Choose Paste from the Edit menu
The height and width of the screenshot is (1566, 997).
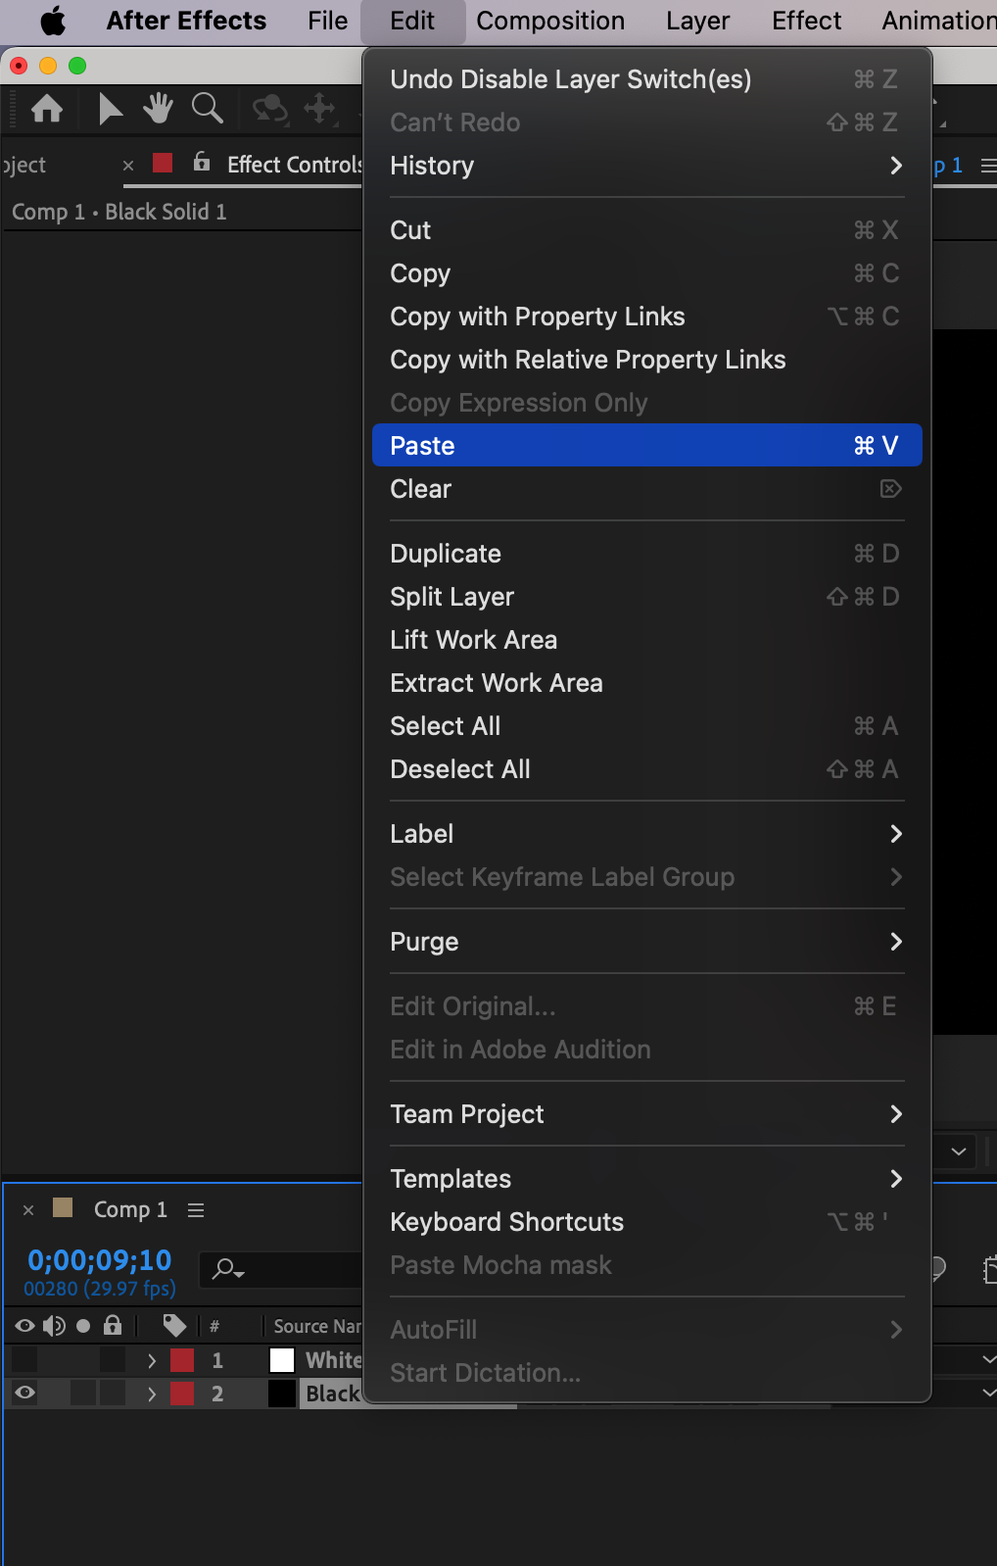tap(646, 446)
